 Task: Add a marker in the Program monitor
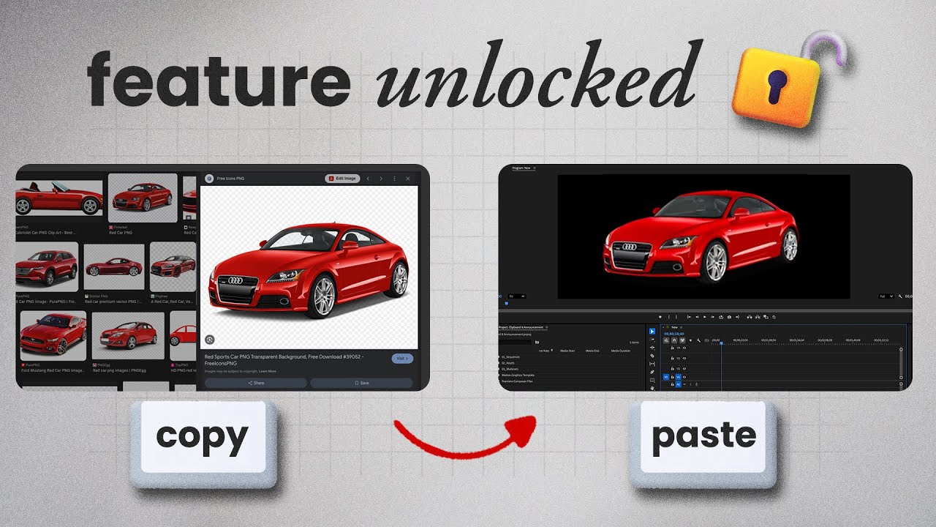pos(660,317)
